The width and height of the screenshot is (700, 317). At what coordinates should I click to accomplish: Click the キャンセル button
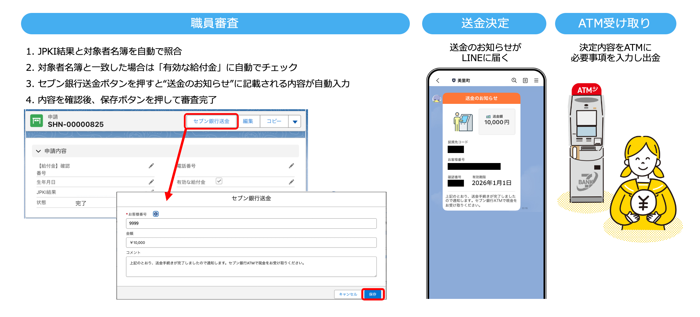pos(348,294)
